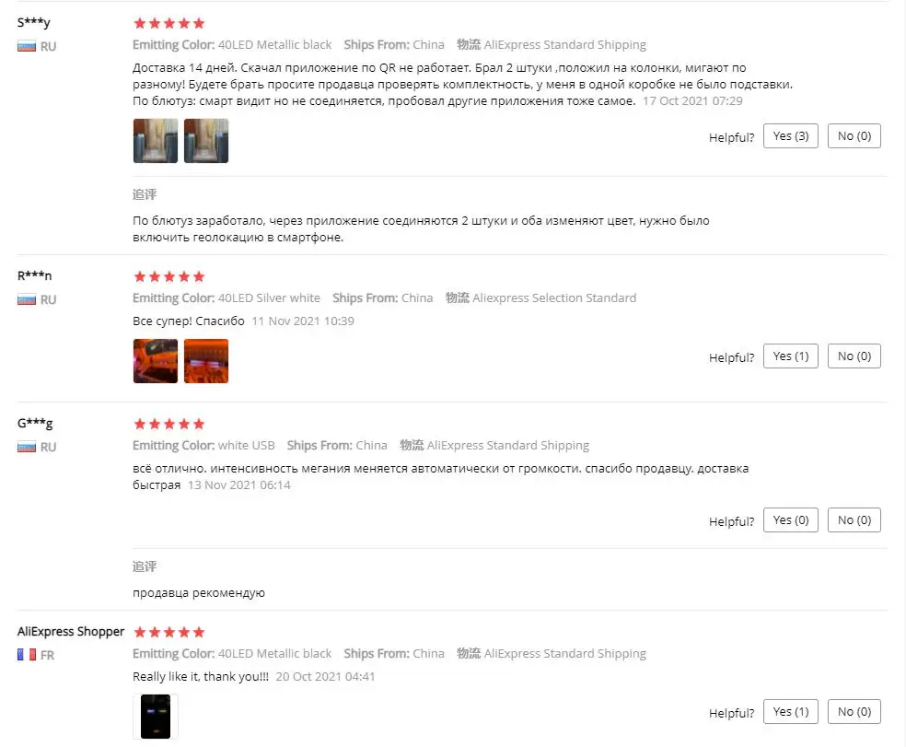Open first speaker photo in S***y's review

coord(156,141)
